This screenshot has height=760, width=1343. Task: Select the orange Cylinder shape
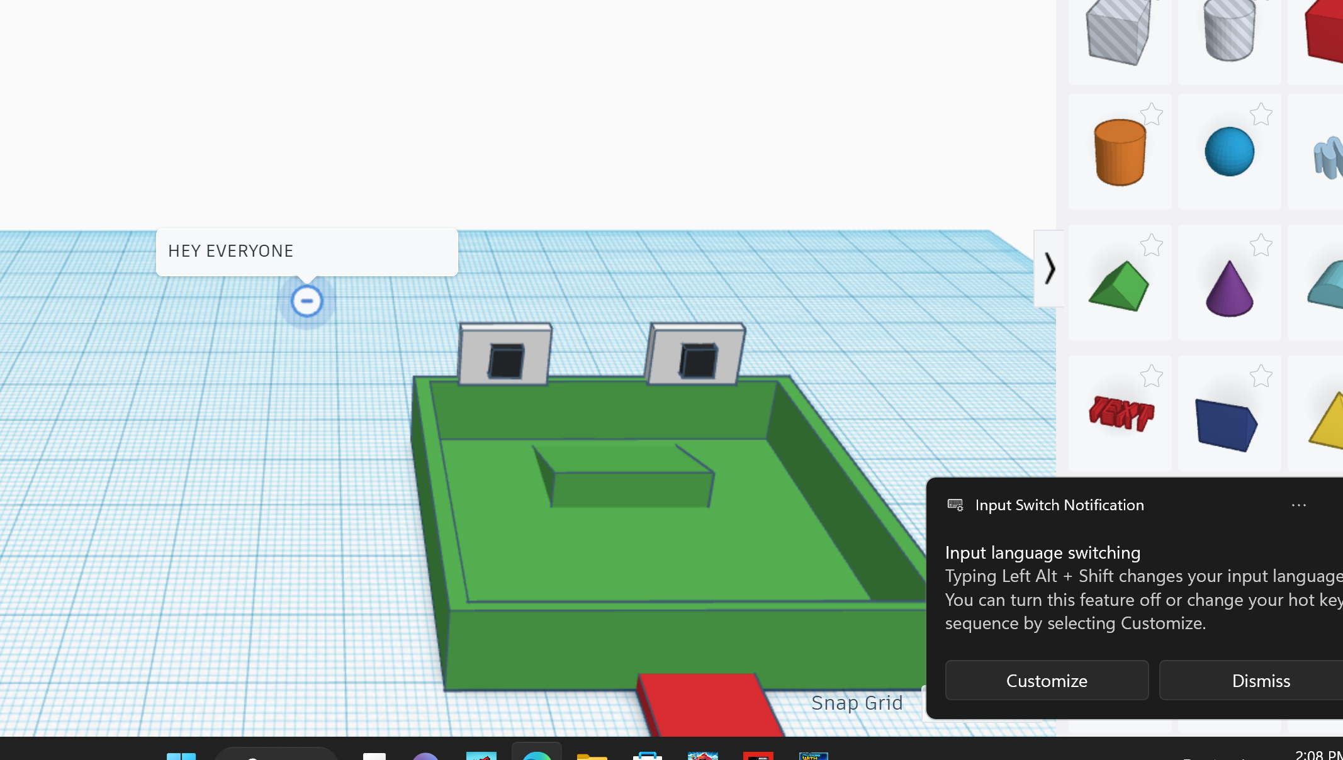point(1120,151)
